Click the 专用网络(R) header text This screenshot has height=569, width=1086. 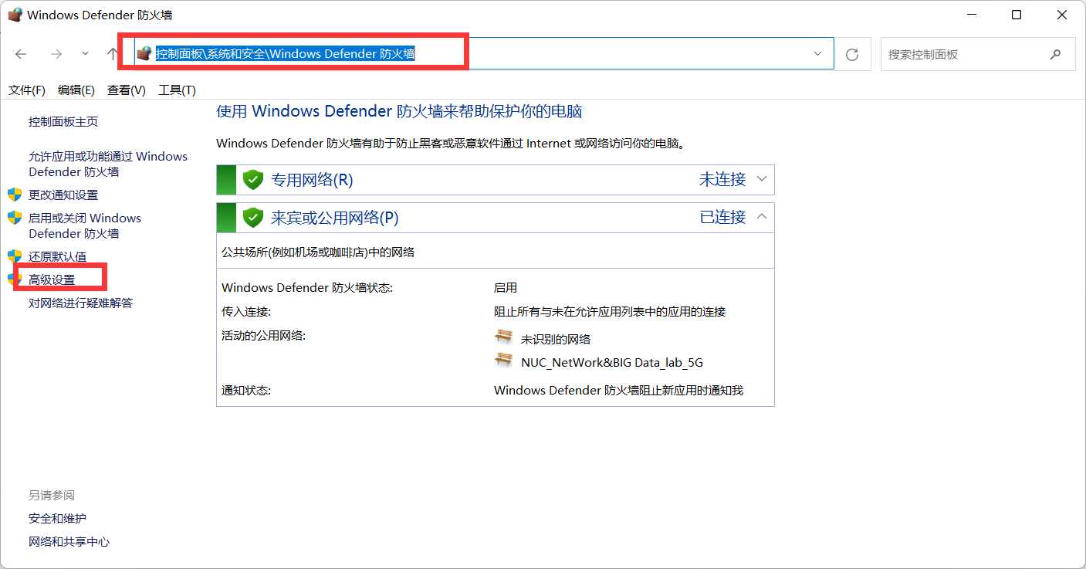[x=312, y=180]
